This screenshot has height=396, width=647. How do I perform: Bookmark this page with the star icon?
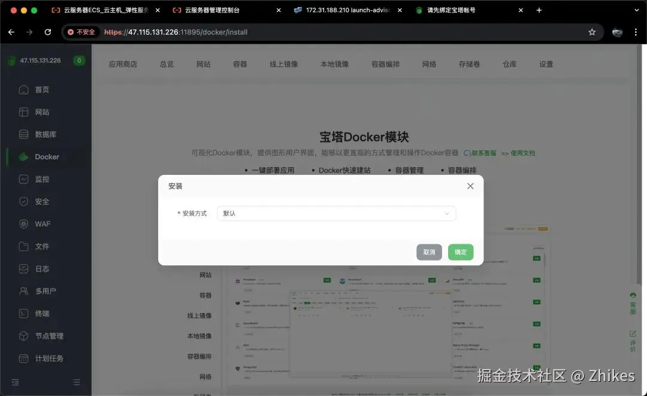(592, 32)
